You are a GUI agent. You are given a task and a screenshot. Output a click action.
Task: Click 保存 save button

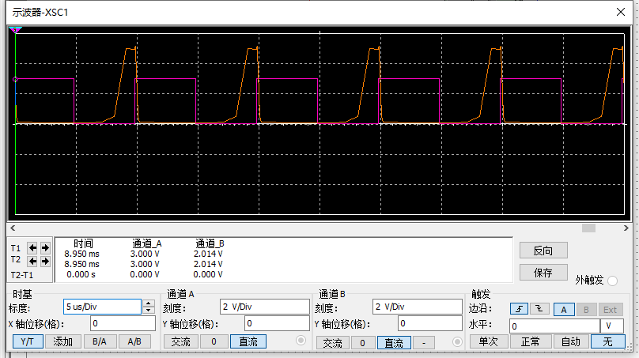(x=543, y=273)
